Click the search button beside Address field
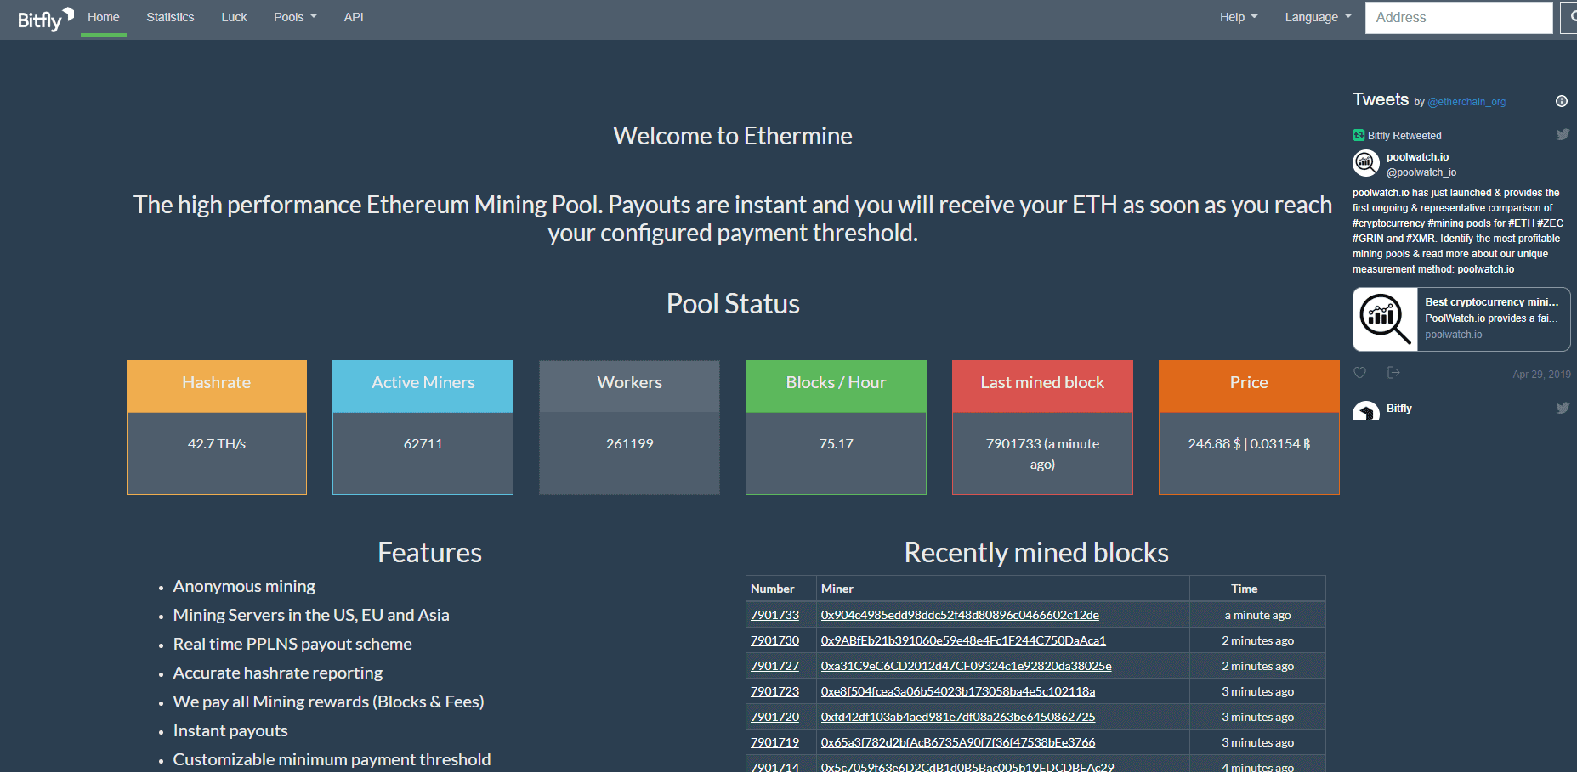 click(1569, 17)
